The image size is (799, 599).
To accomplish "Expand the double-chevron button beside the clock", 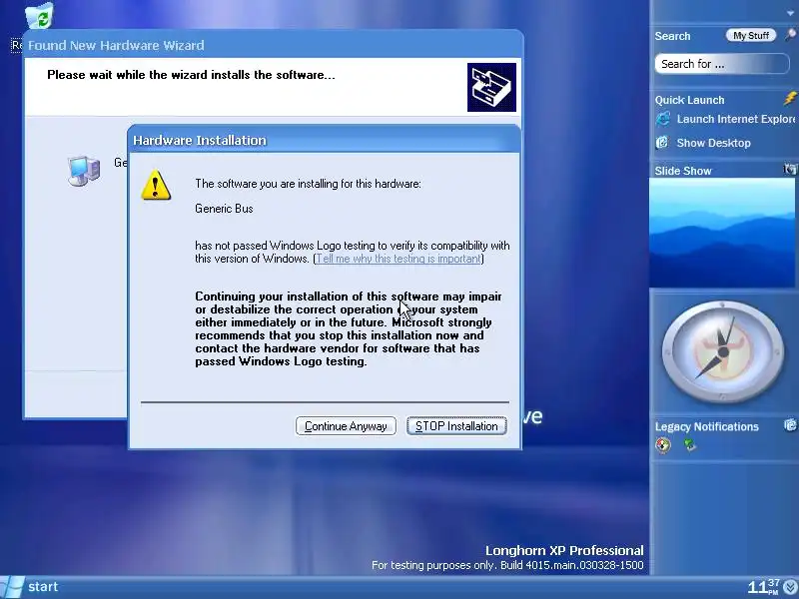I will 790,588.
